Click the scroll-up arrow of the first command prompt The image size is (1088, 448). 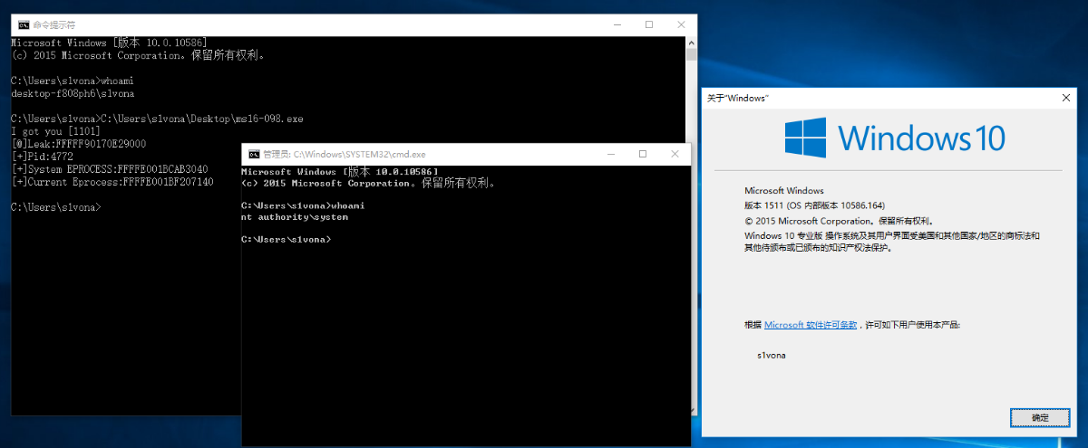click(691, 42)
